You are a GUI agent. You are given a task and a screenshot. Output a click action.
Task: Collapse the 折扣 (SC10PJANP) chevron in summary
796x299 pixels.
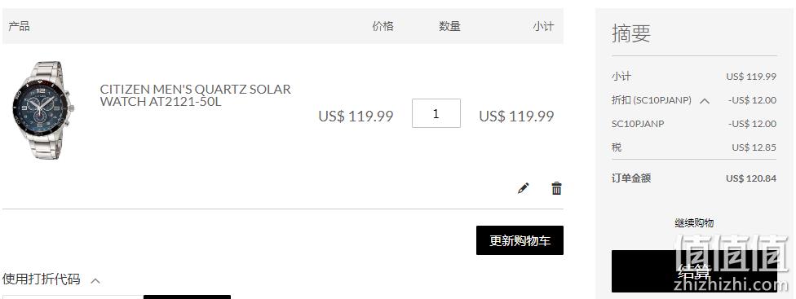click(x=704, y=101)
